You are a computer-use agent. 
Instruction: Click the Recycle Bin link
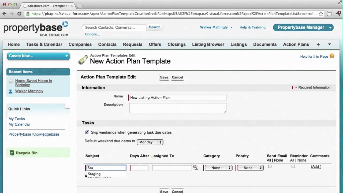pos(27,153)
